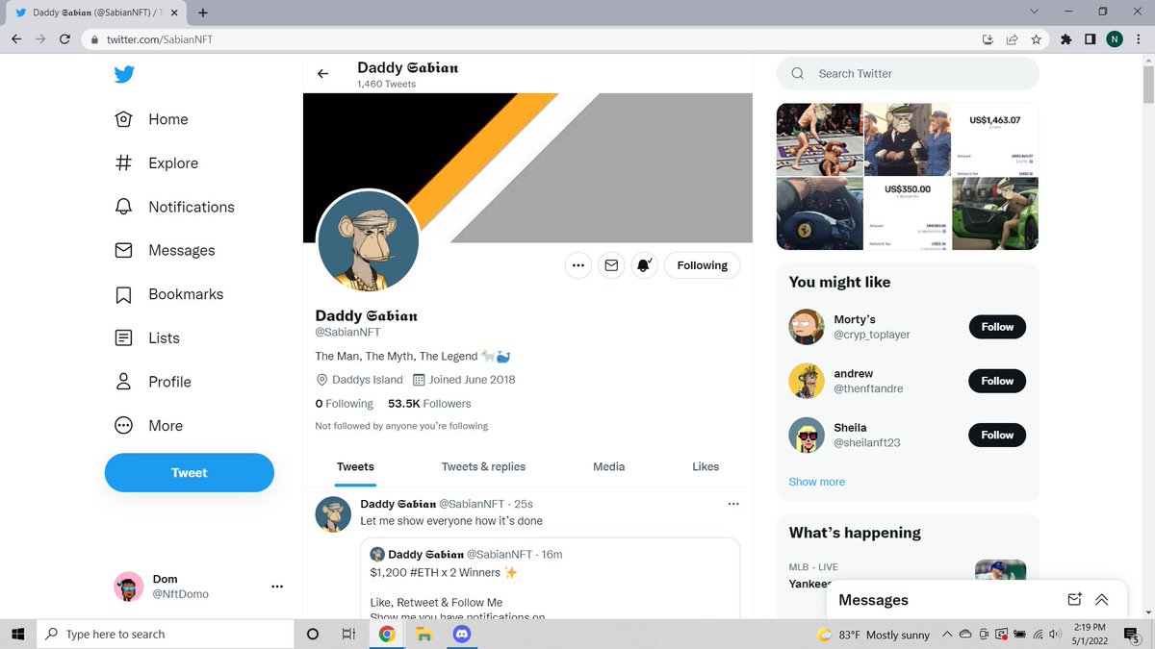Open the profile three-dot options menu

[x=577, y=265]
